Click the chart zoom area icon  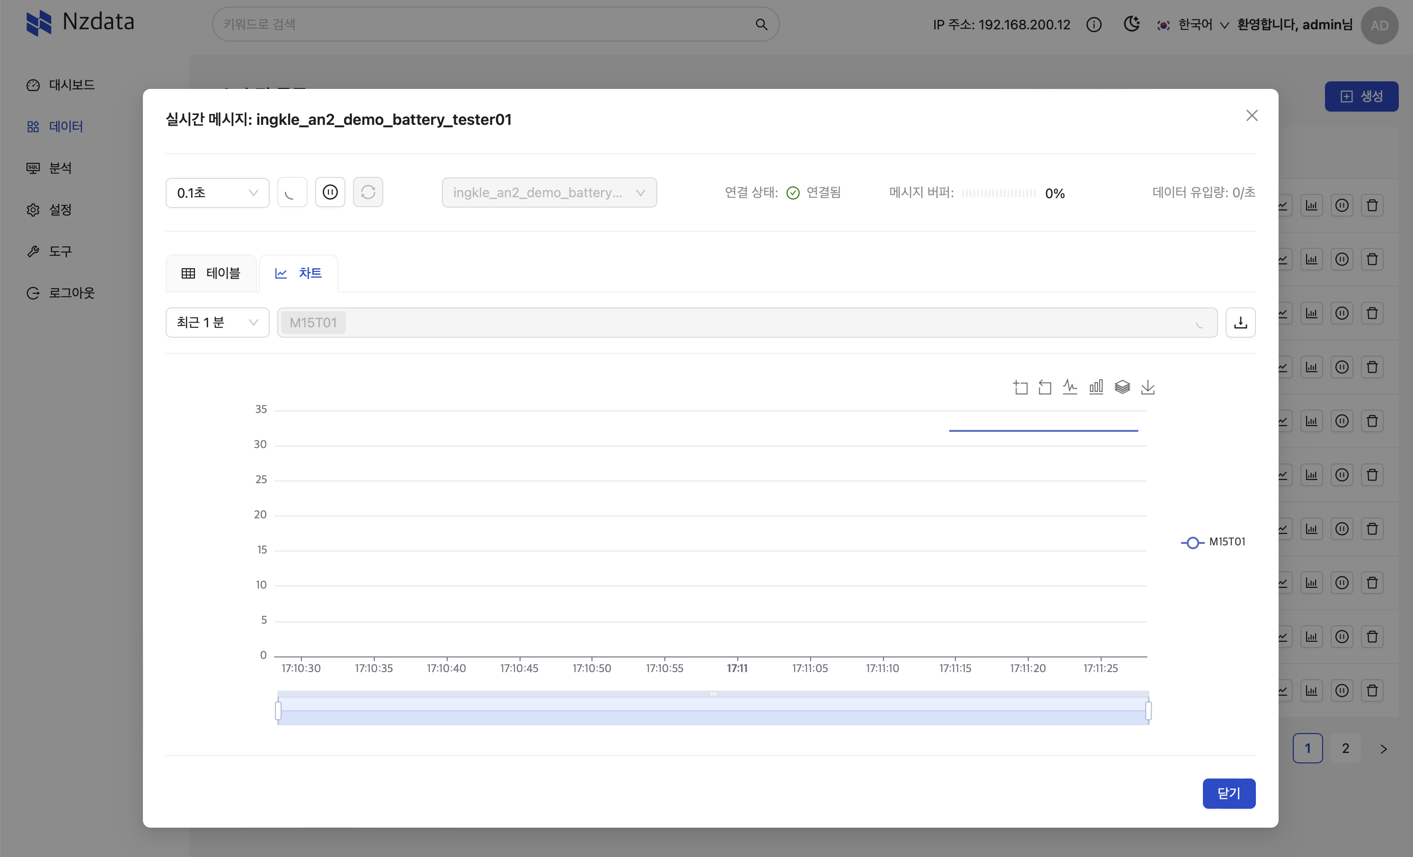click(x=1020, y=387)
